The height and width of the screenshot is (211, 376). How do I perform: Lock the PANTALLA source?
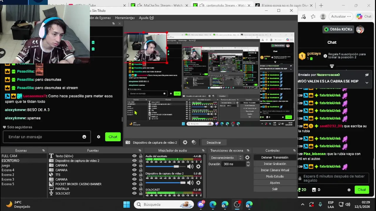pos(140,189)
